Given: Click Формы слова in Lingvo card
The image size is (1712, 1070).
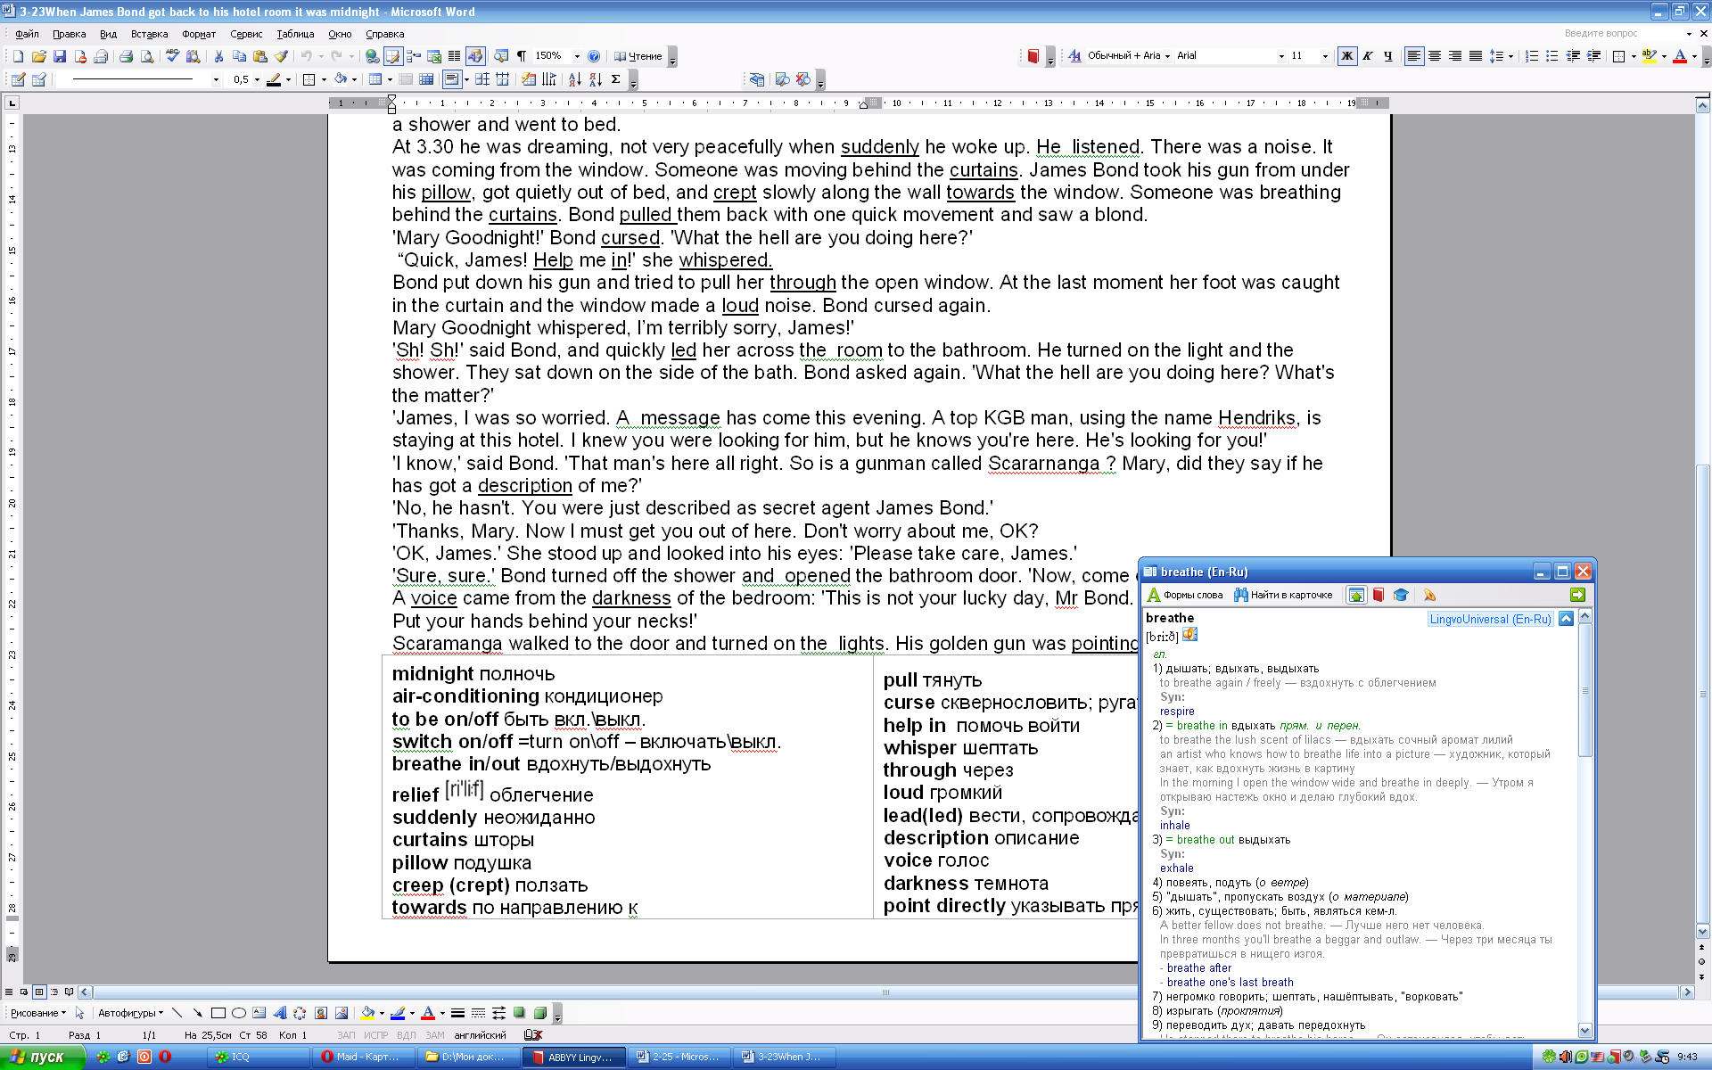Looking at the screenshot, I should click(1185, 595).
